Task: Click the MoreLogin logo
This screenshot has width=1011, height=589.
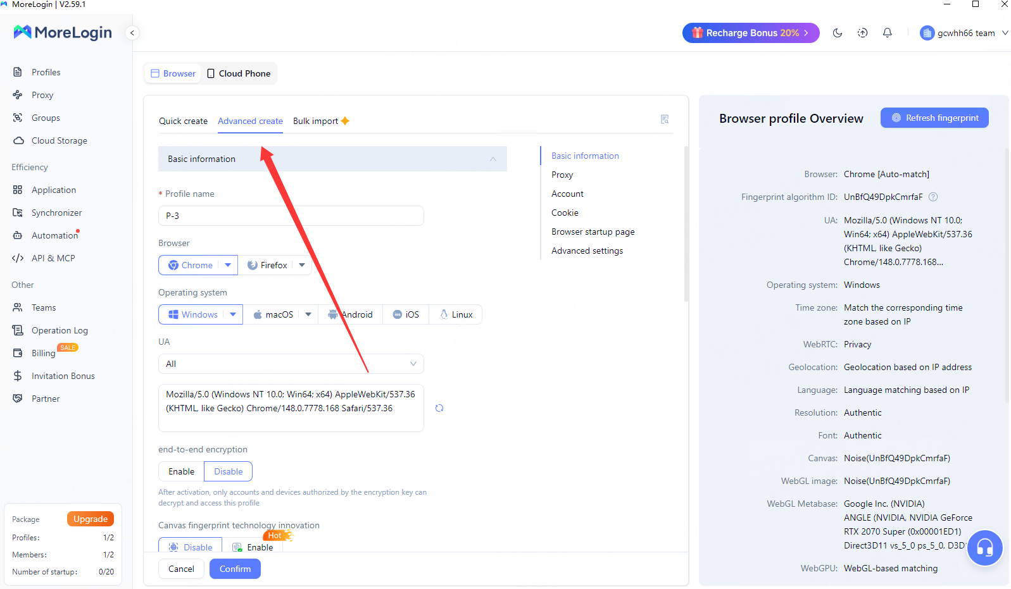Action: coord(63,32)
